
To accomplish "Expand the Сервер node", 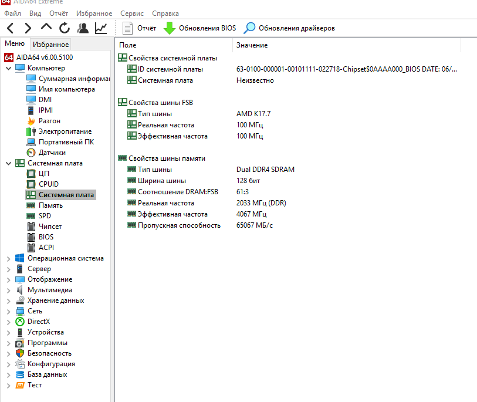I will [x=9, y=269].
